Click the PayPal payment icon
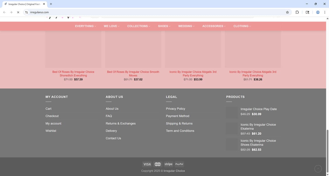 (179, 164)
